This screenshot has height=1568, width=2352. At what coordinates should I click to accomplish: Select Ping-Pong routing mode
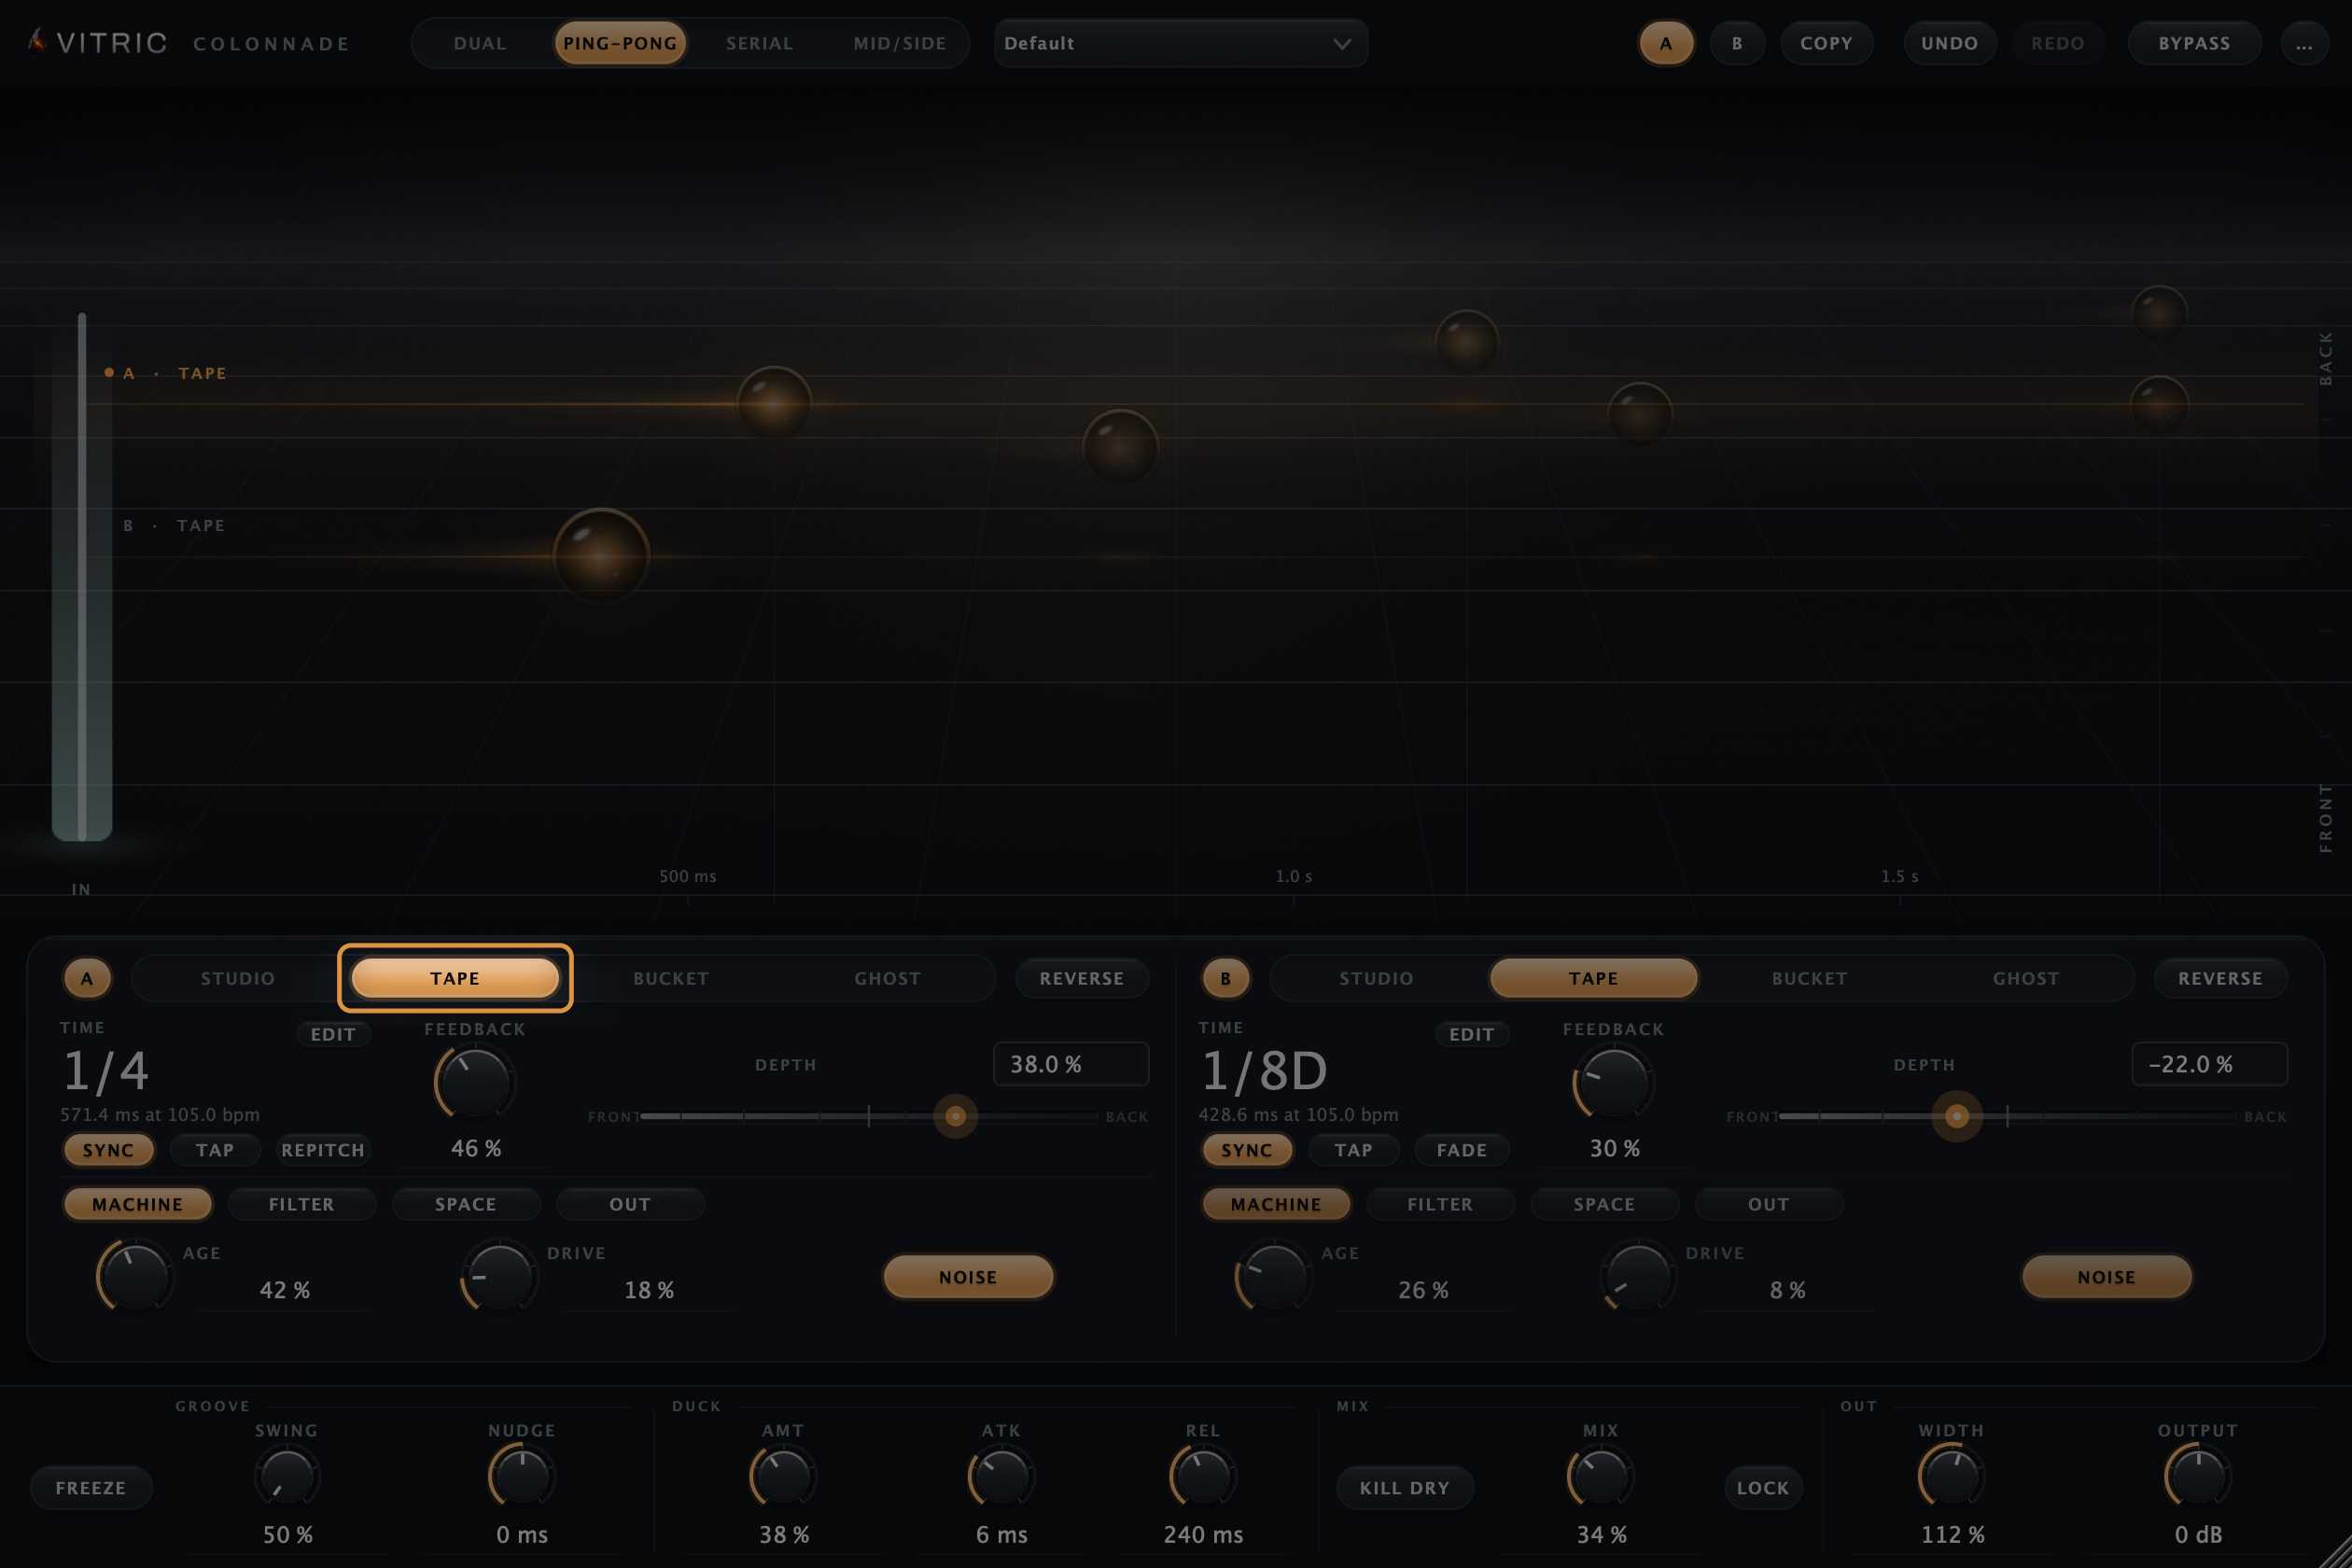(620, 44)
